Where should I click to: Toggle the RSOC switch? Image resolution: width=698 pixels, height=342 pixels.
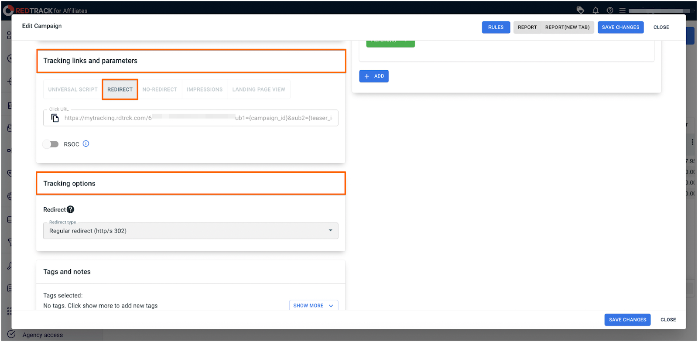pyautogui.click(x=51, y=144)
